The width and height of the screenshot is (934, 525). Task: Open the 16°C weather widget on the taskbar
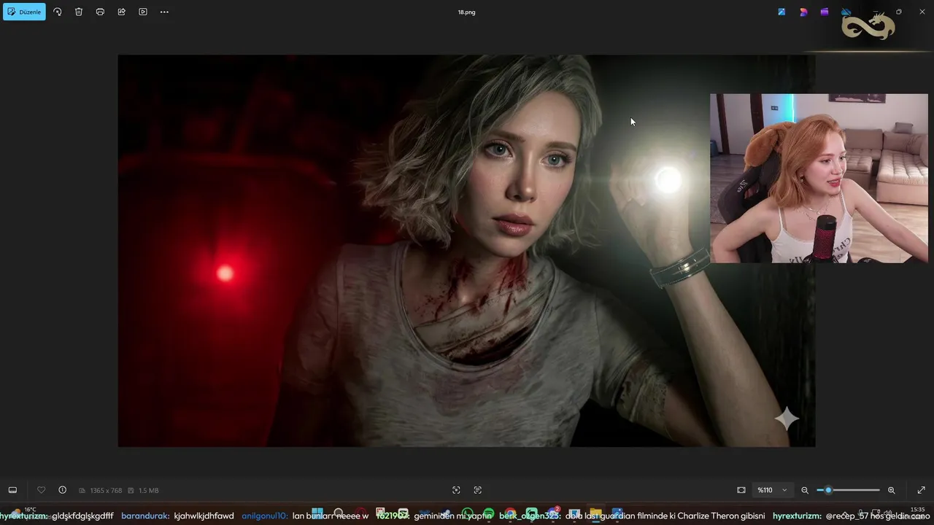(22, 513)
